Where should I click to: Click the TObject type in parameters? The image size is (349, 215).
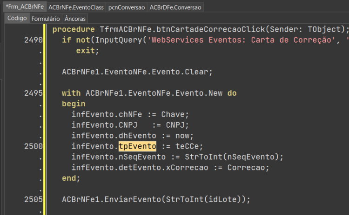pyautogui.click(x=324, y=29)
